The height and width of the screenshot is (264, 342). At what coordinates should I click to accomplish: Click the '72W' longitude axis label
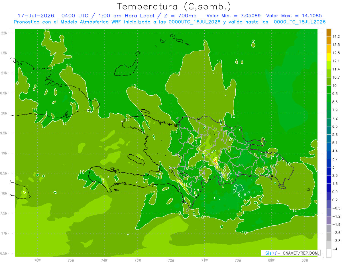[x=171, y=260]
